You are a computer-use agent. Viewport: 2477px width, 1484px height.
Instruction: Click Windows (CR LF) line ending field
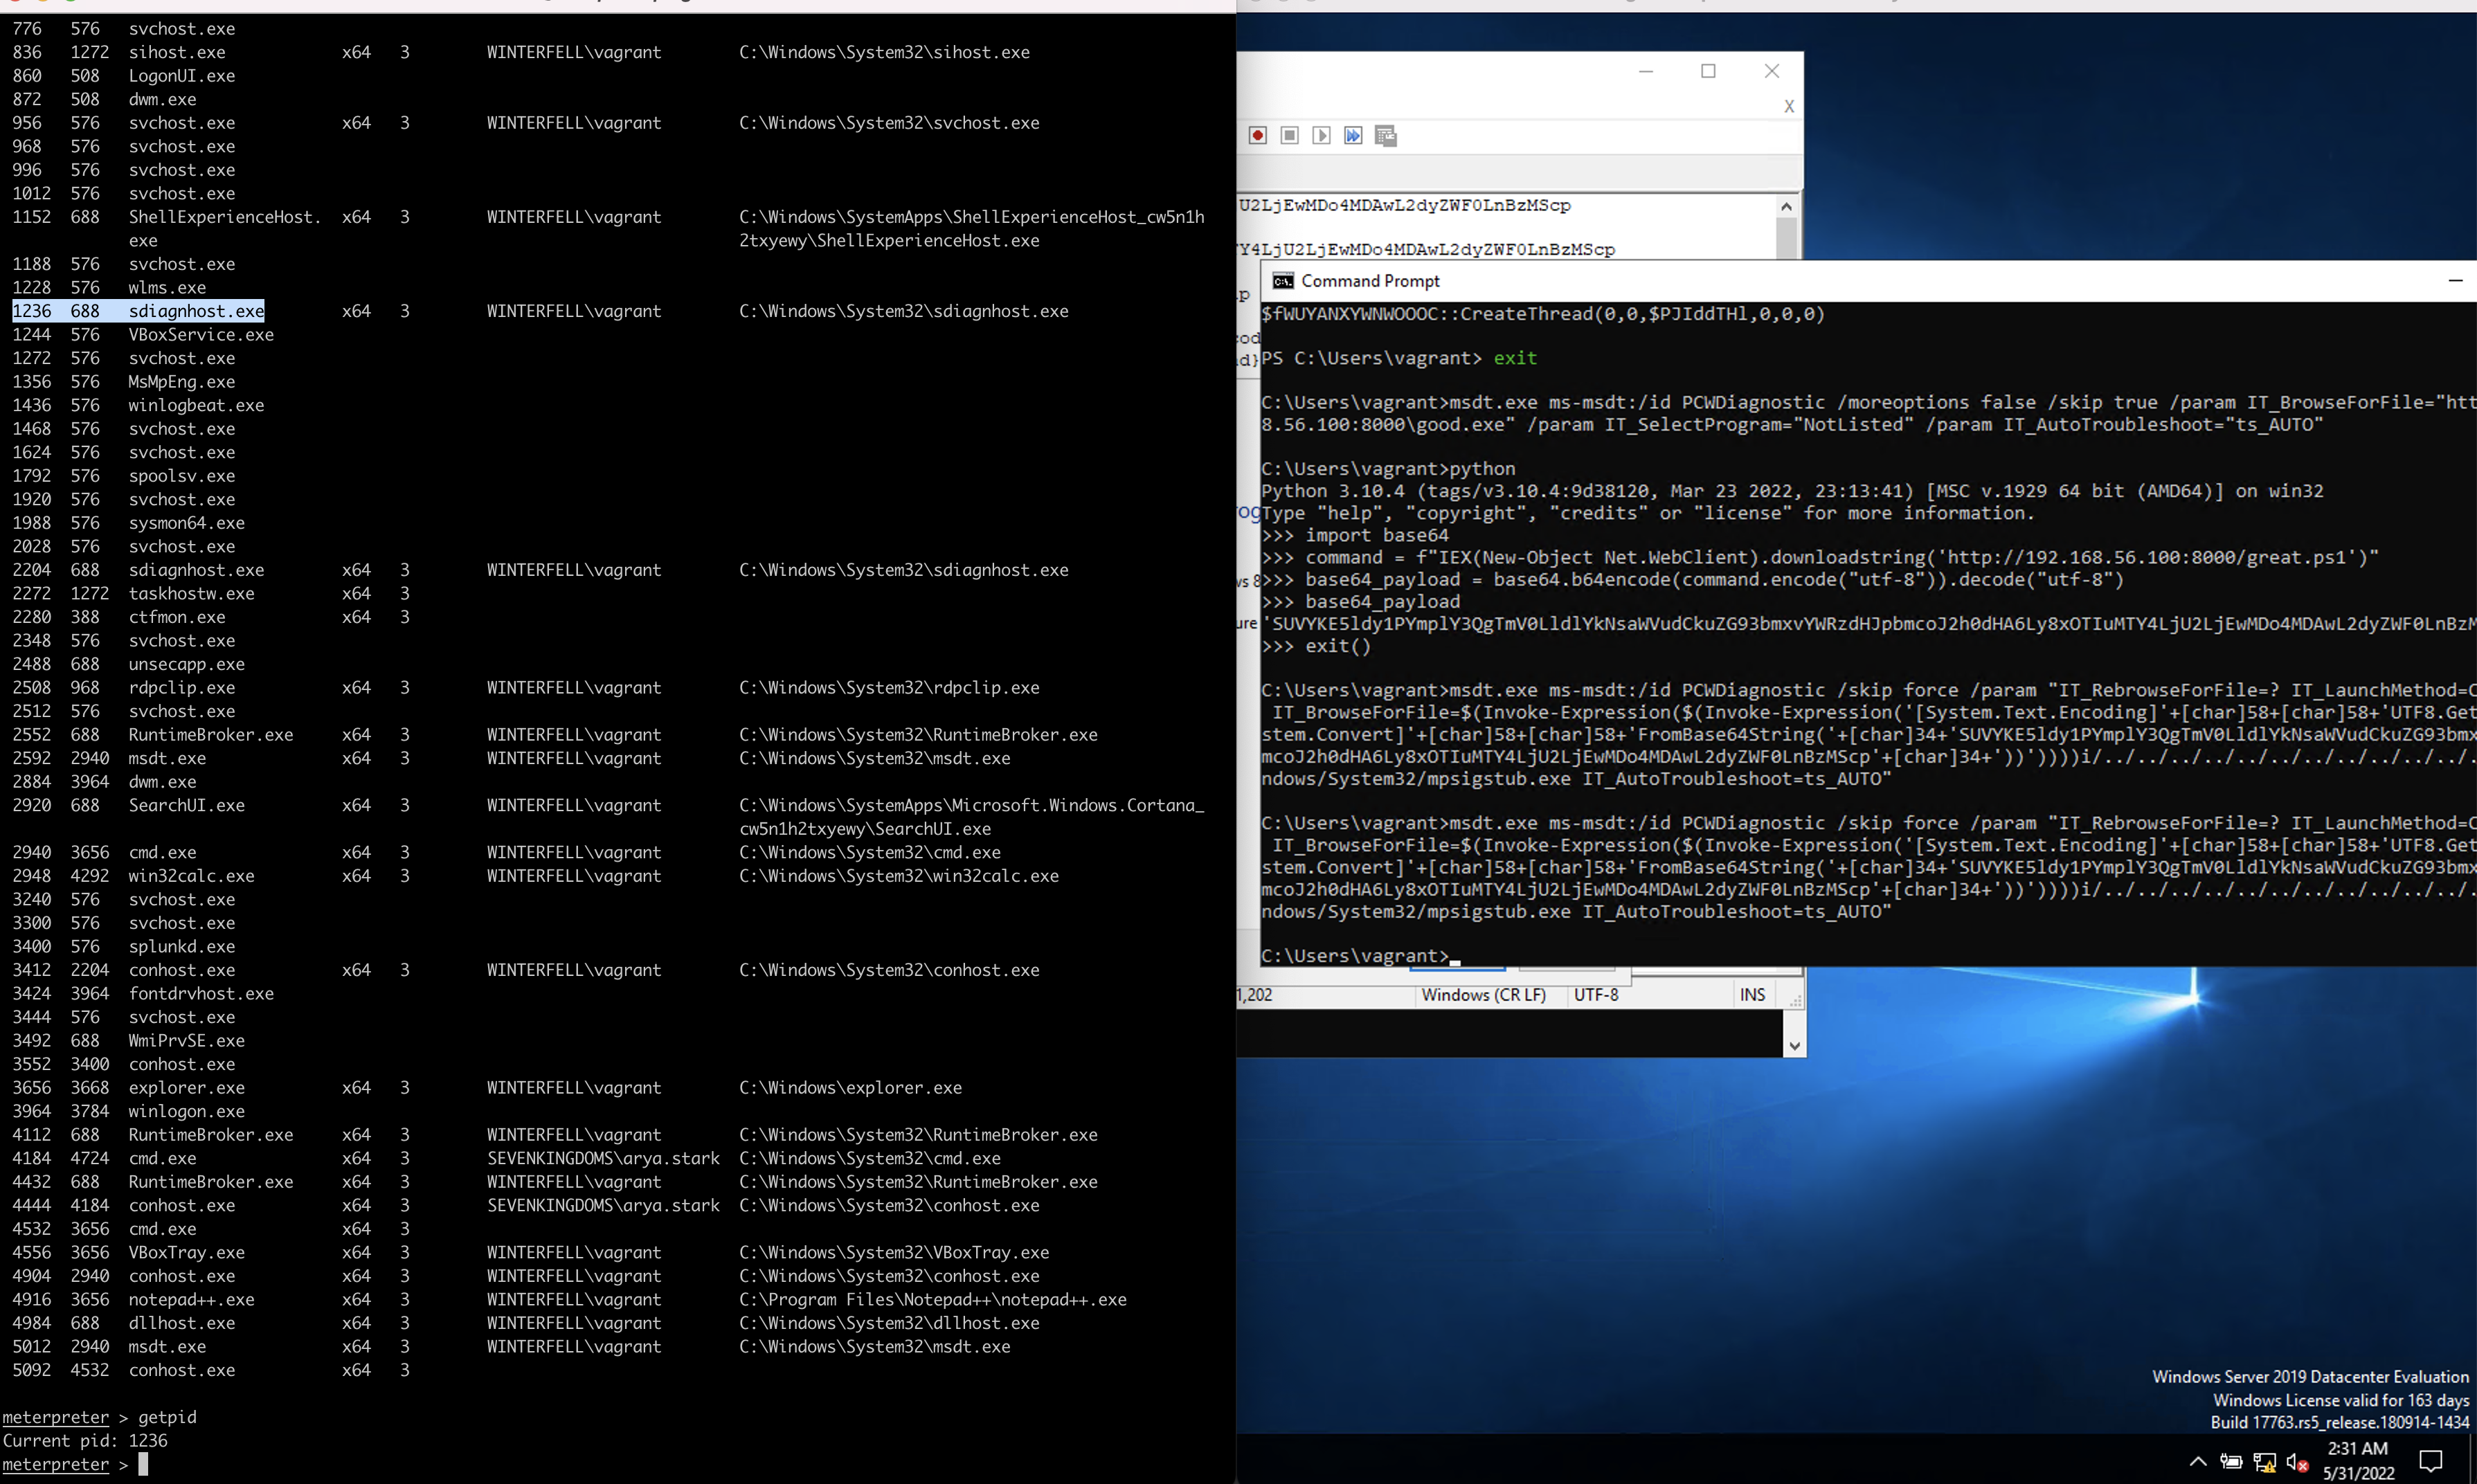tap(1483, 994)
